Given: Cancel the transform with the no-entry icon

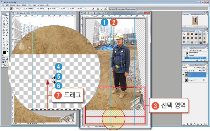Looking at the screenshot, I should point(98,9).
